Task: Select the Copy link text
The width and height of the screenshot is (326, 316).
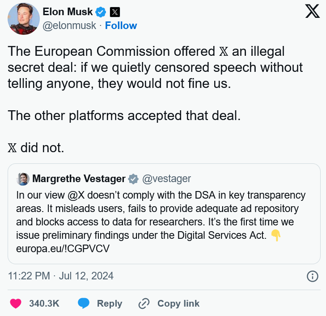Action: point(178,304)
